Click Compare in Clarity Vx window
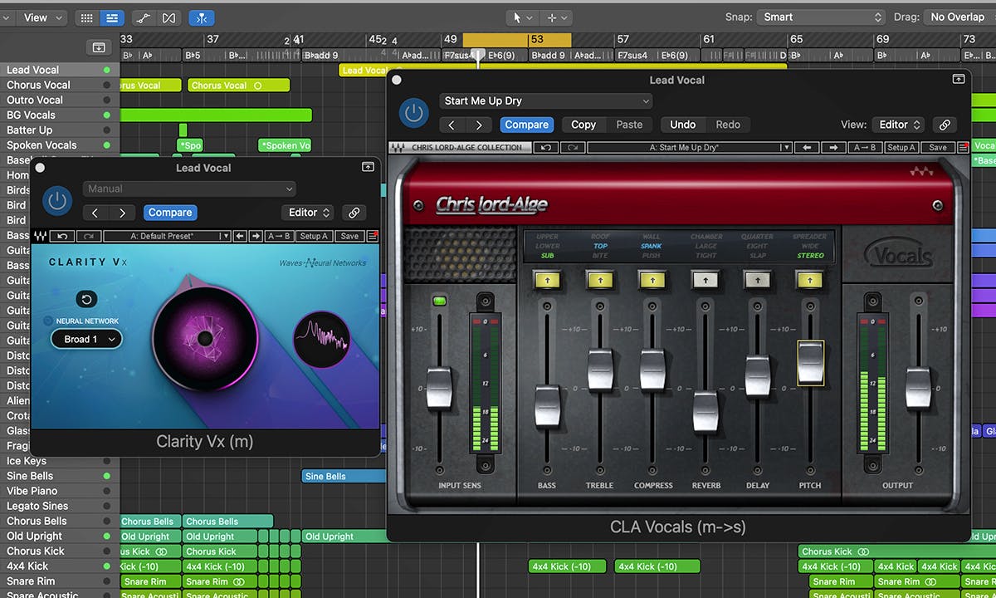Screen dimensions: 996x598 [x=170, y=213]
